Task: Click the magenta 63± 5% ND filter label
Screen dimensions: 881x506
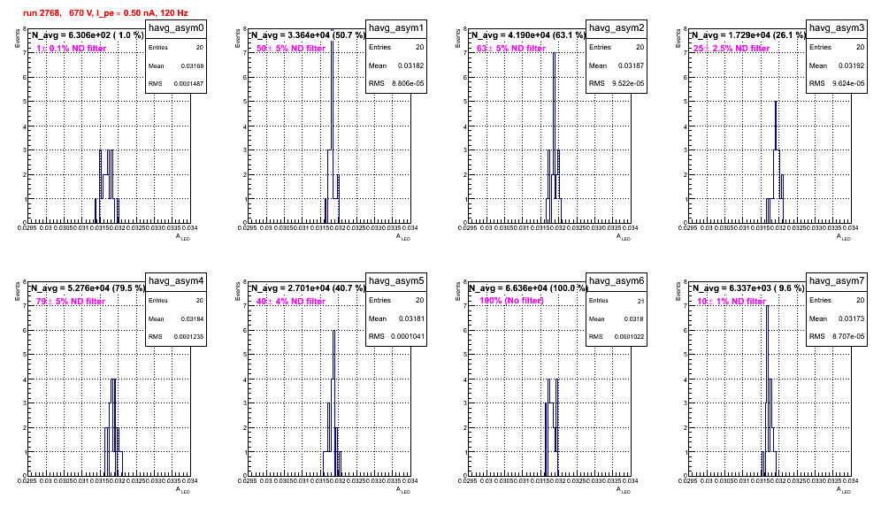Action: pyautogui.click(x=511, y=49)
